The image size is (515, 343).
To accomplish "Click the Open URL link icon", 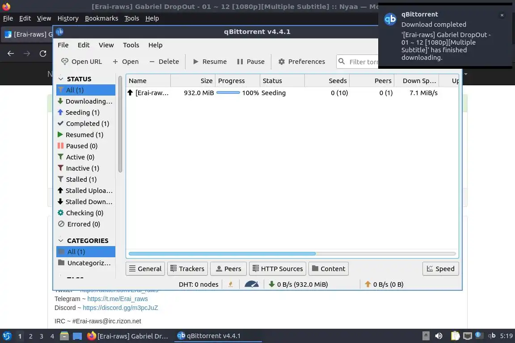I will [65, 61].
